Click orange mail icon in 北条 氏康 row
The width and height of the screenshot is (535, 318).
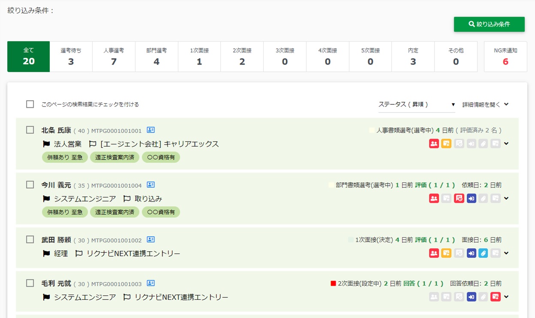coord(446,144)
